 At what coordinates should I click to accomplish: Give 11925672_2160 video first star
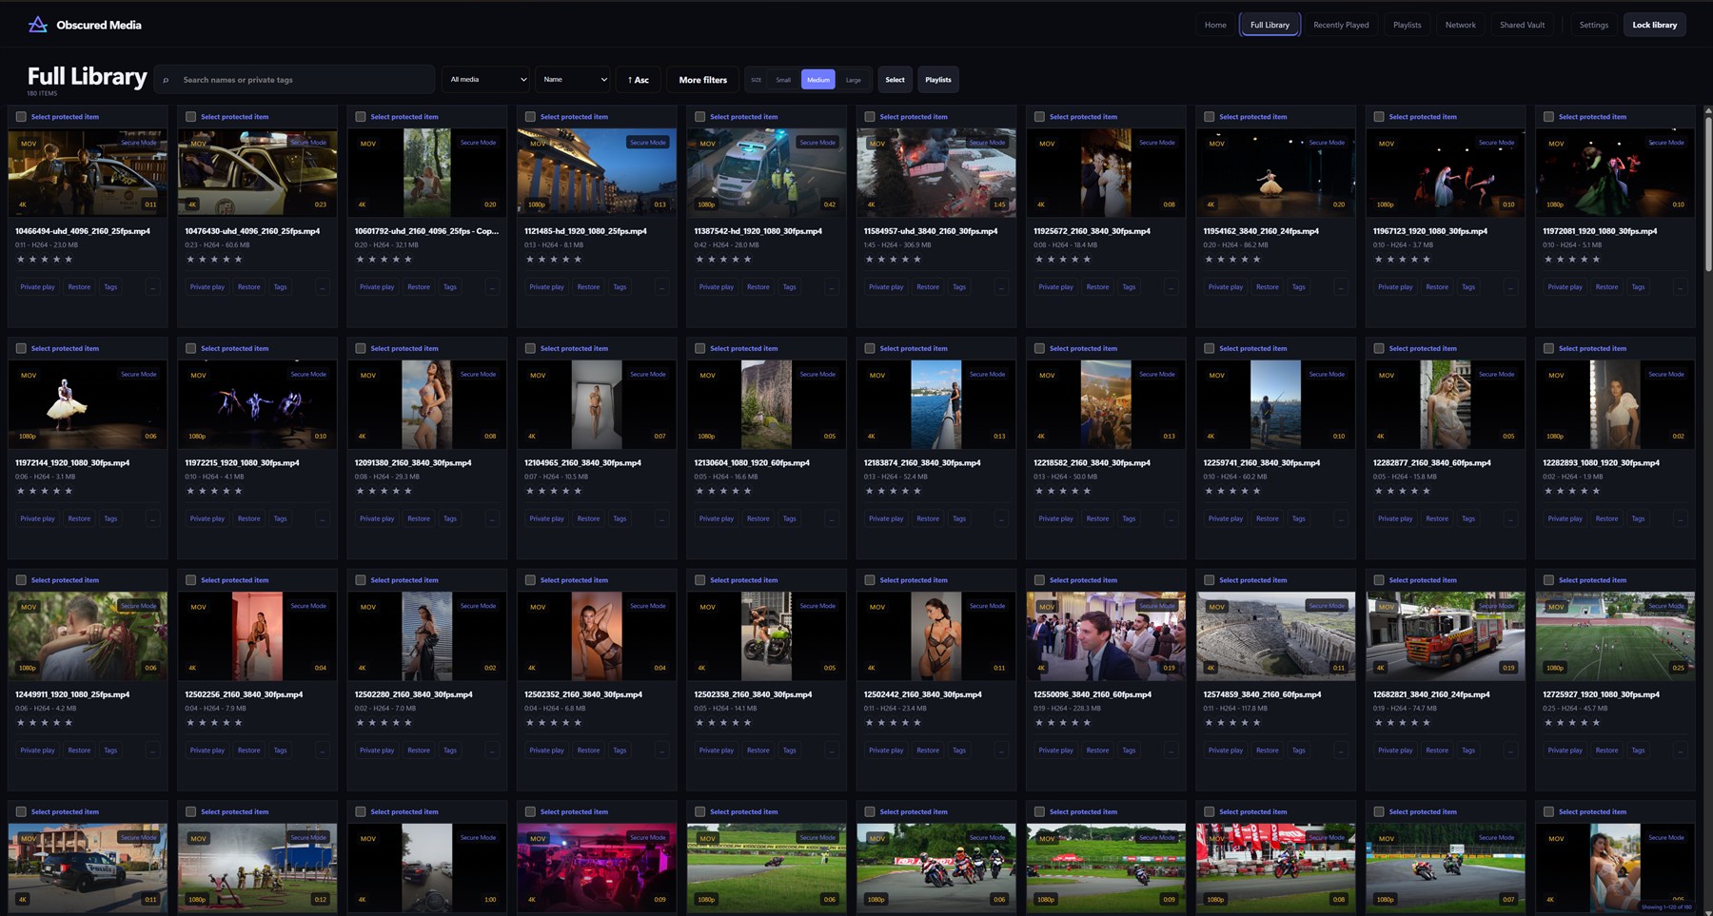pyautogui.click(x=1039, y=259)
